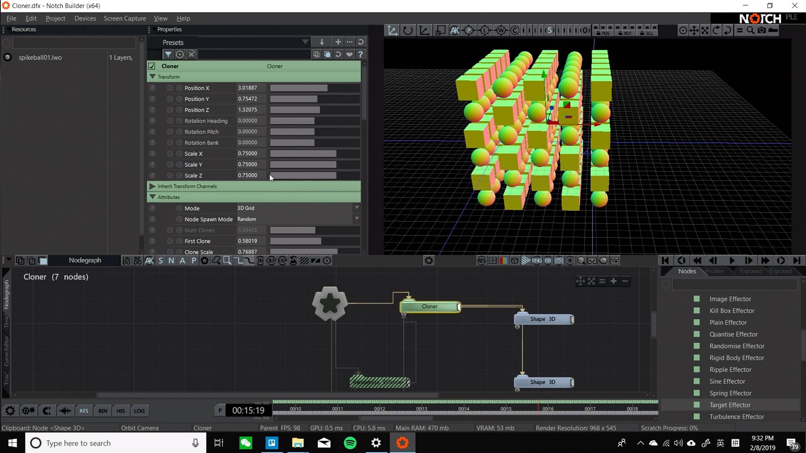The image size is (806, 453).
Task: Click the add preset plus icon
Action: click(x=338, y=42)
